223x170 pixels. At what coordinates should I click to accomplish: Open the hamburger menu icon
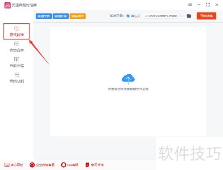point(190,5)
